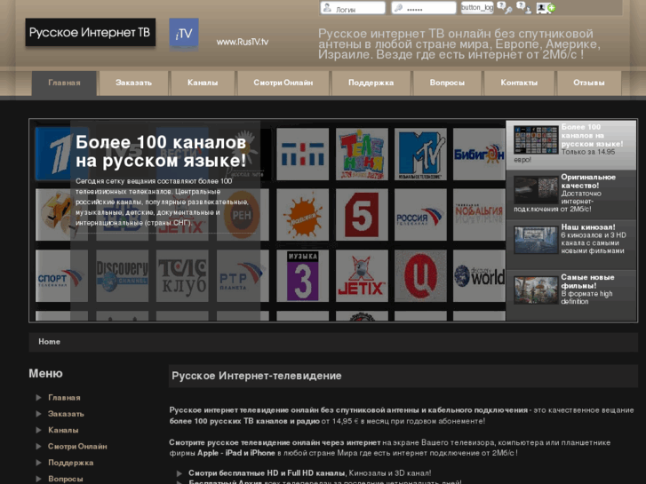Open Заказать in the side Меню
This screenshot has height=484, width=646.
(66, 414)
